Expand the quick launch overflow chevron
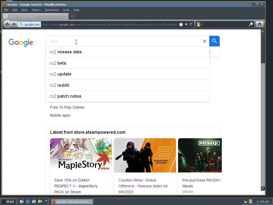This screenshot has height=205, width=273. [46, 201]
